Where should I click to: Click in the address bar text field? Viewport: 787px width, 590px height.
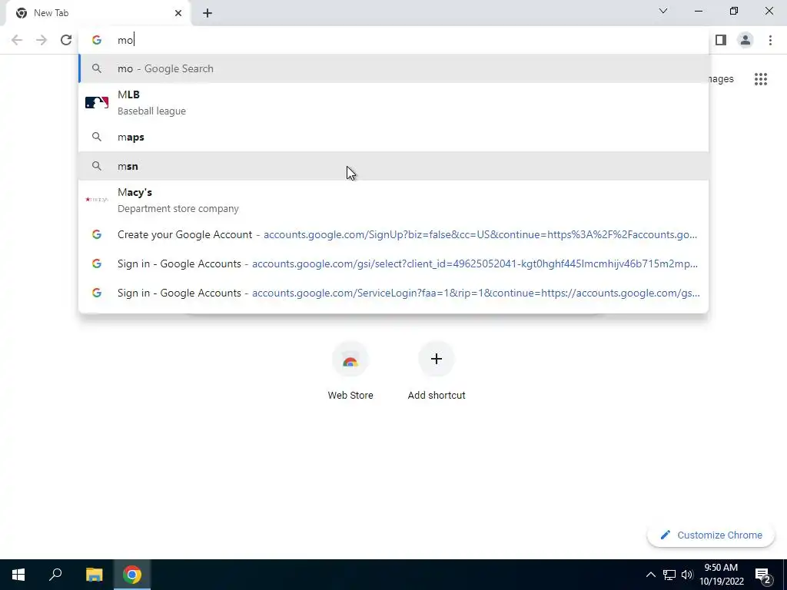393,40
